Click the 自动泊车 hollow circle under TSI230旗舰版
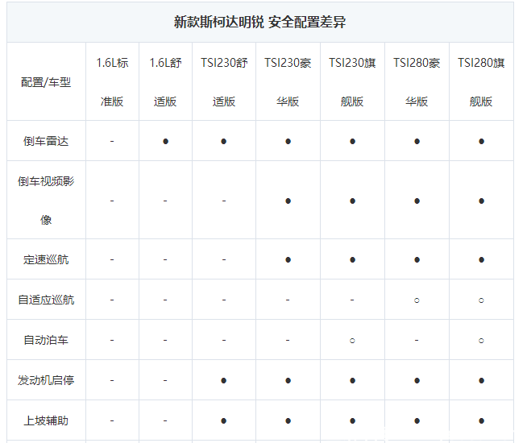The height and width of the screenshot is (443, 527). [352, 340]
